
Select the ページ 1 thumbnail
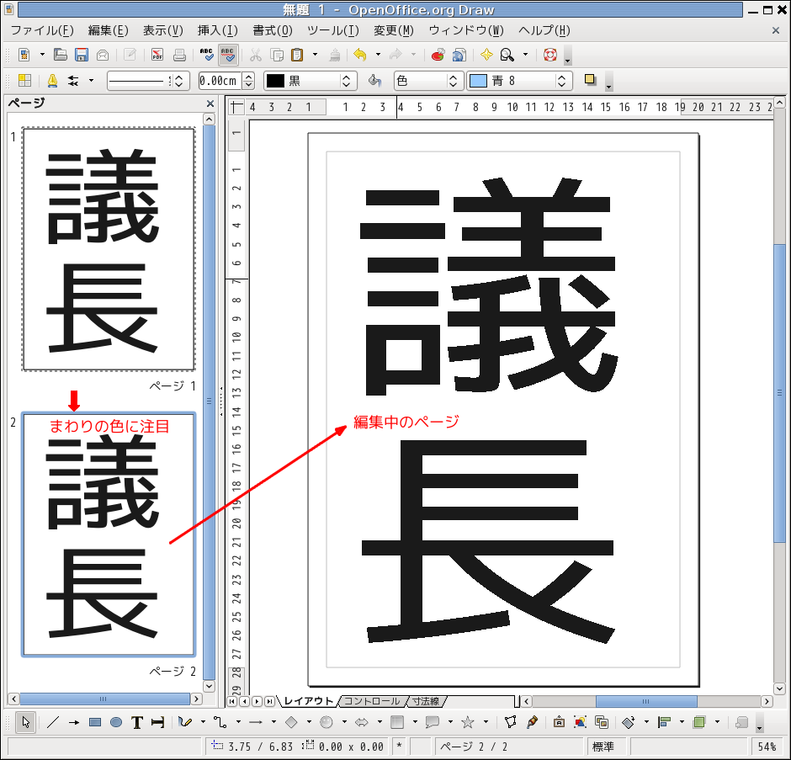coord(109,249)
